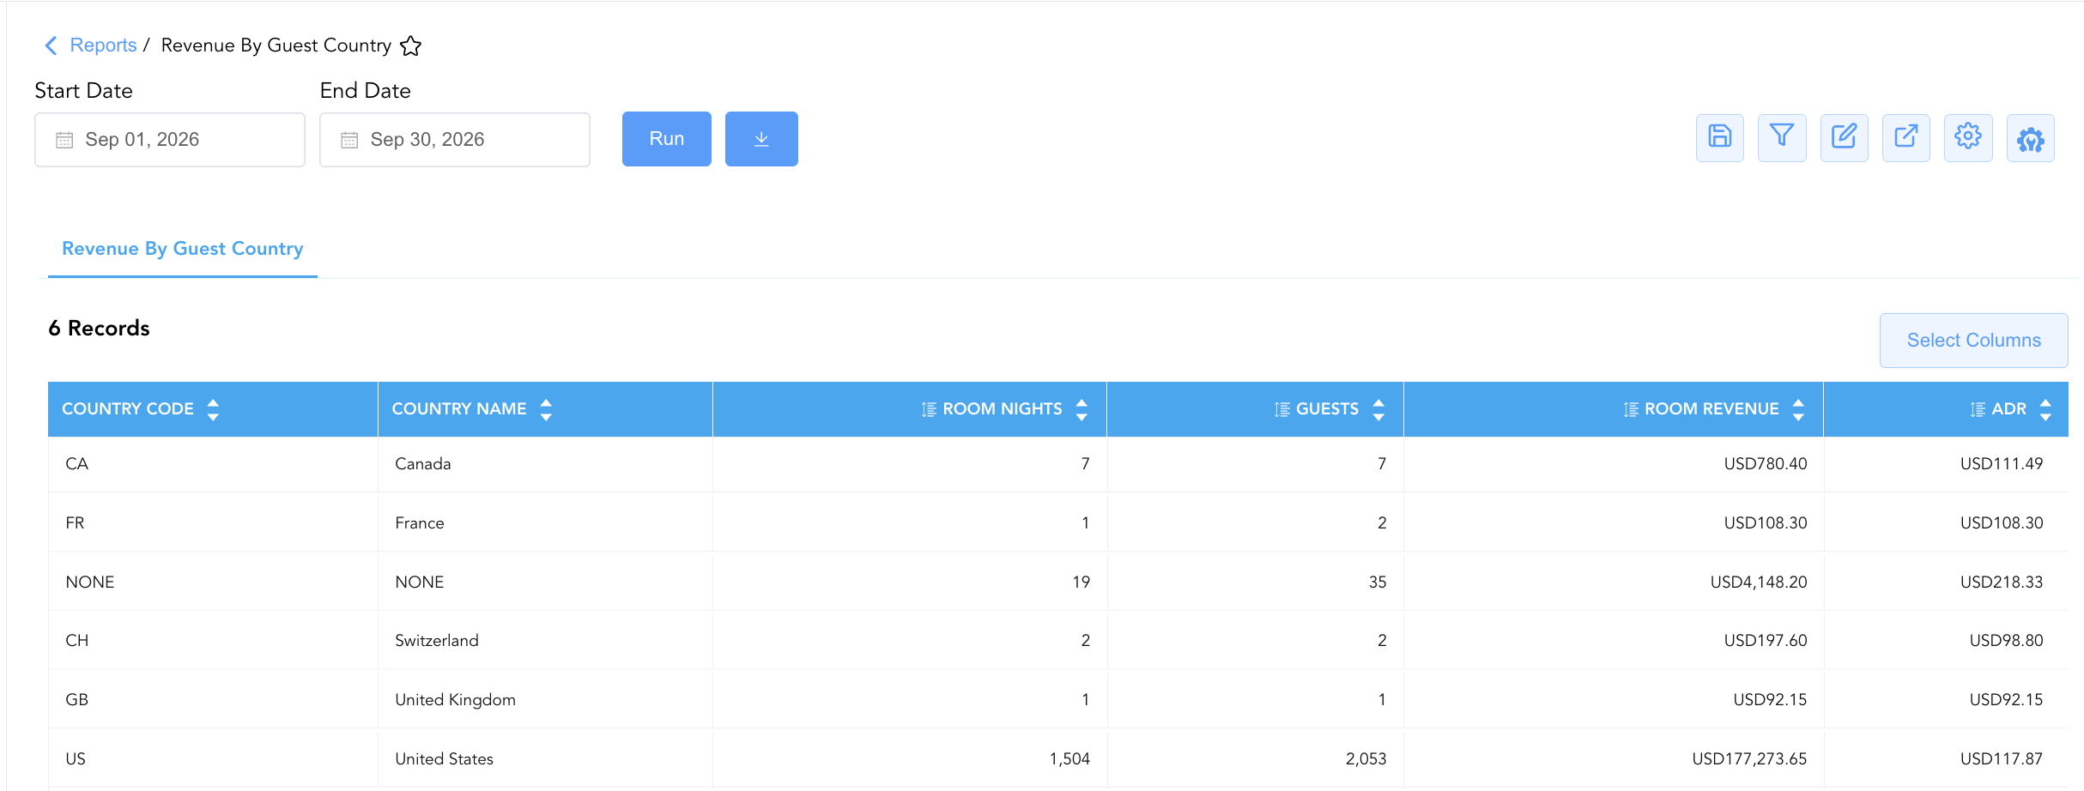Click the Room Nights column list icon

[929, 409]
